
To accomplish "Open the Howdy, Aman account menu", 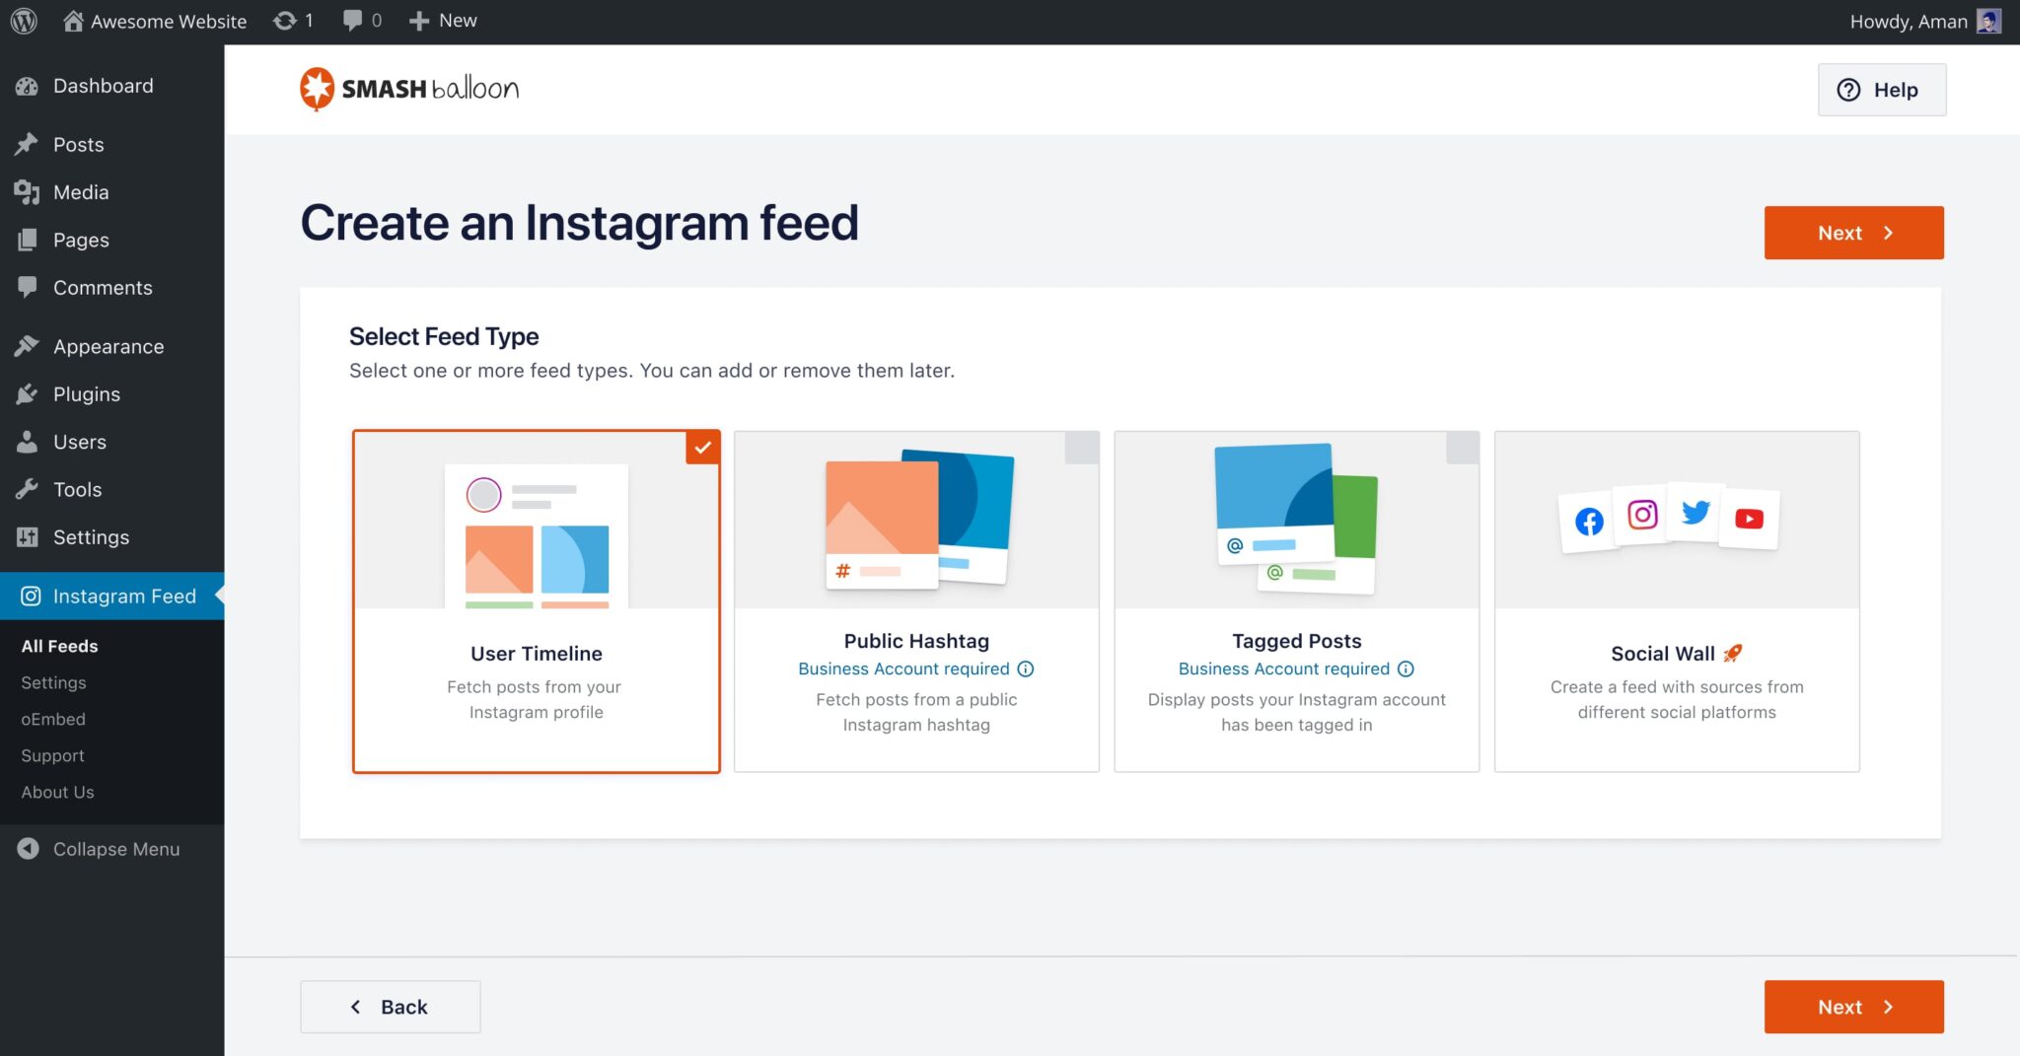I will click(x=1908, y=21).
